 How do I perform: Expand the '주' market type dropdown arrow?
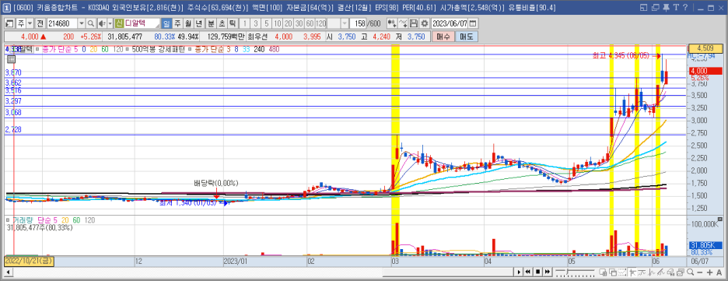pos(30,23)
